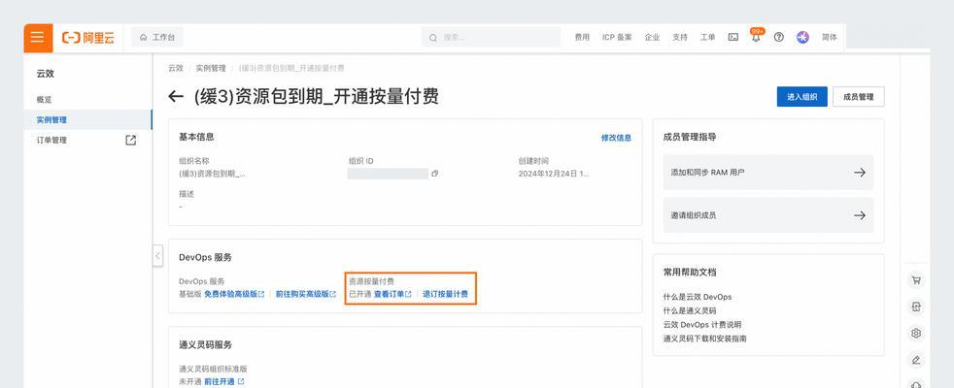Viewport: 954px width, 388px height.
Task: Click the 成员管理 button
Action: [858, 97]
